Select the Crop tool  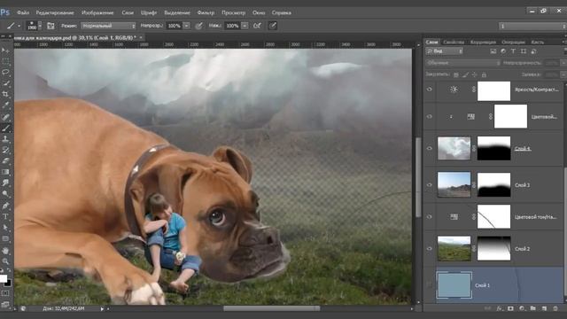(x=5, y=94)
